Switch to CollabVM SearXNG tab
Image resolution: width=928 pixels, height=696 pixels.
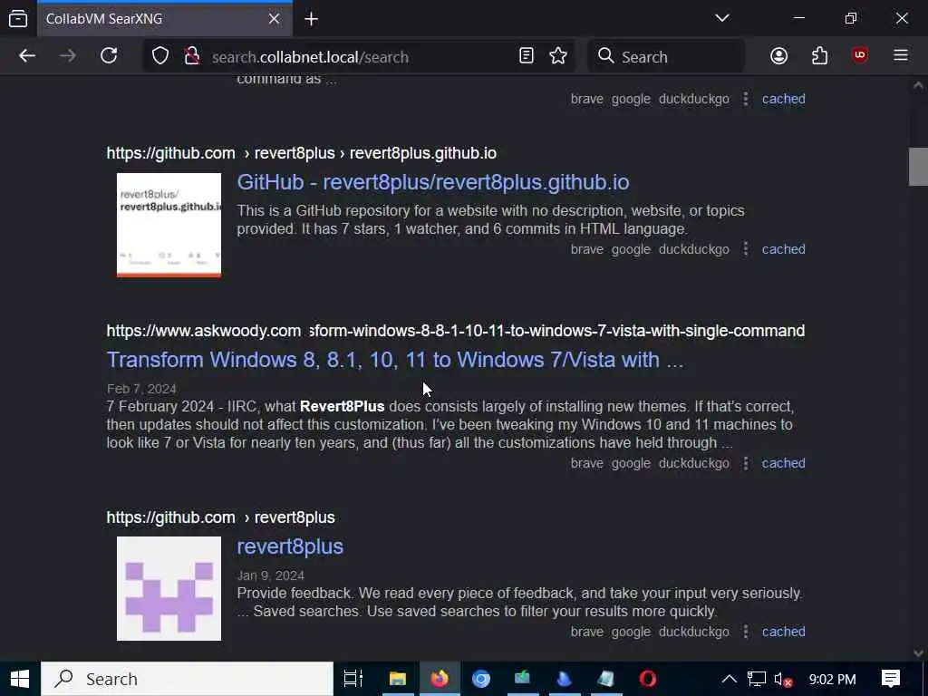tap(165, 19)
